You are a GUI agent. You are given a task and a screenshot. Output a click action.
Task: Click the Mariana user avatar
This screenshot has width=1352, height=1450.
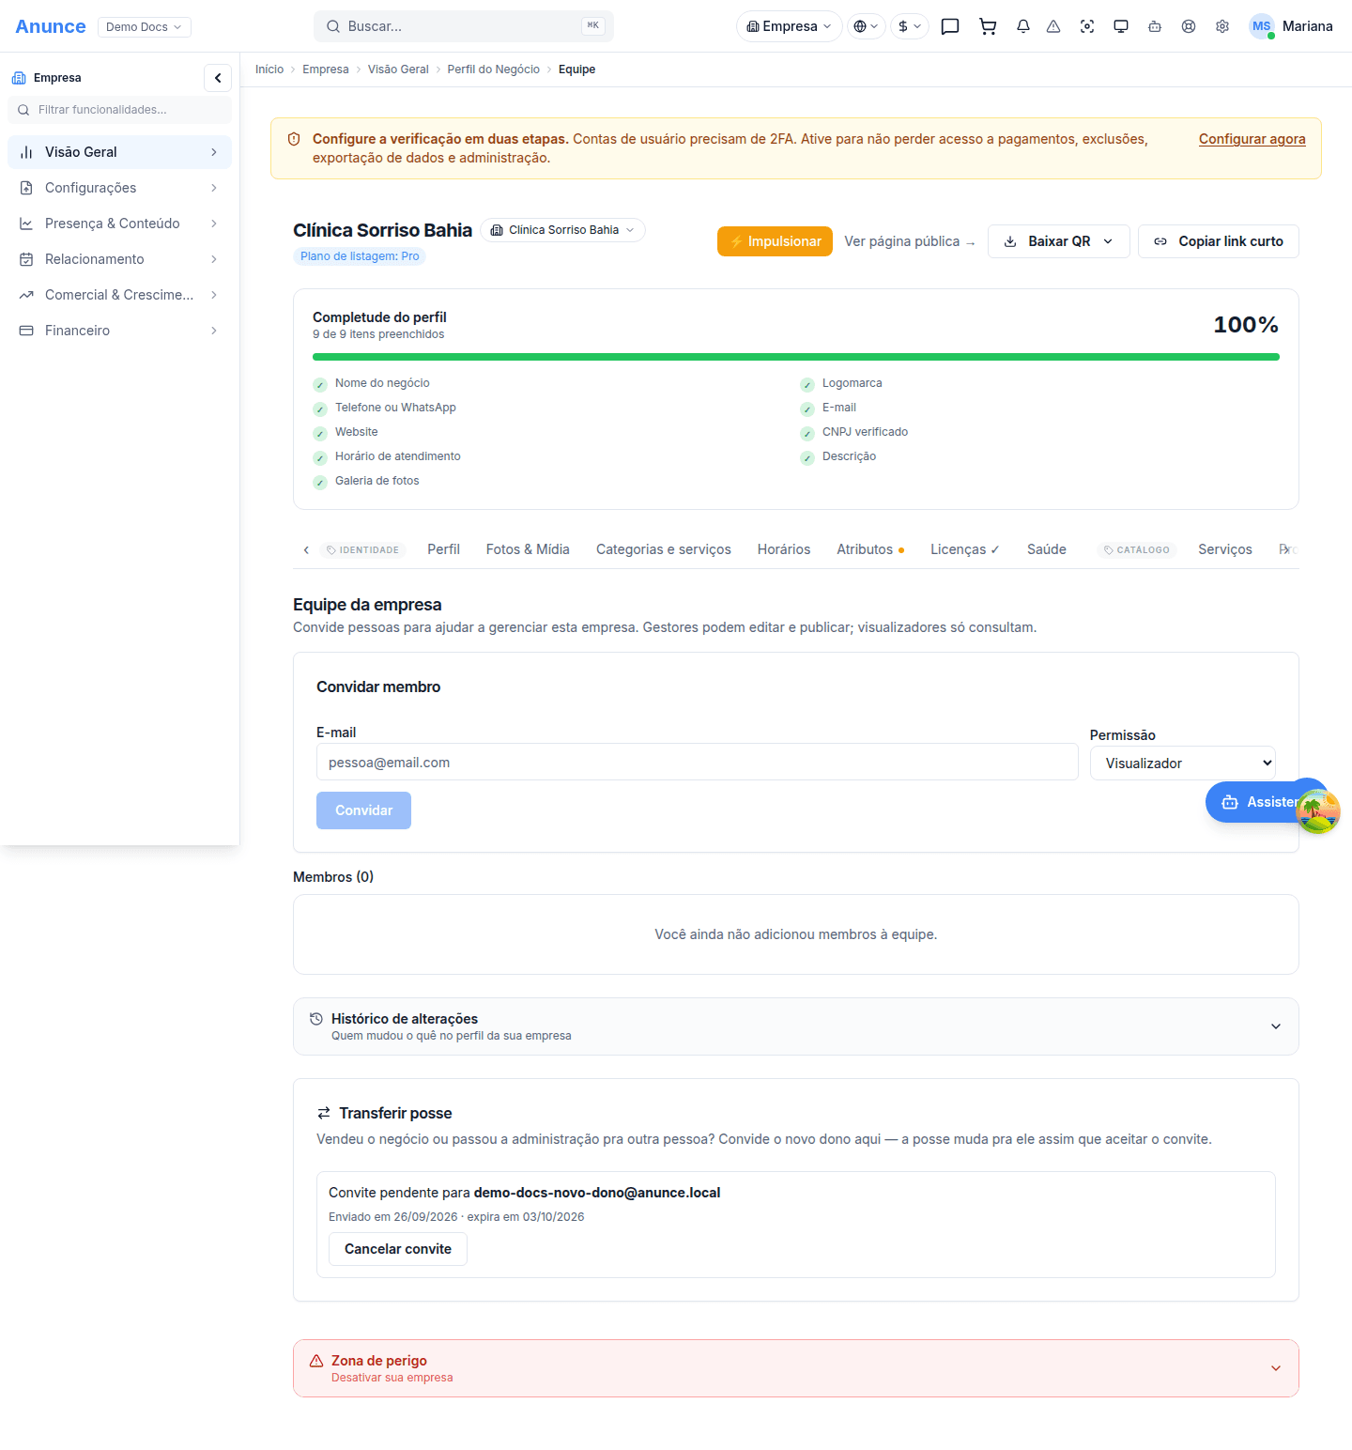(1262, 26)
